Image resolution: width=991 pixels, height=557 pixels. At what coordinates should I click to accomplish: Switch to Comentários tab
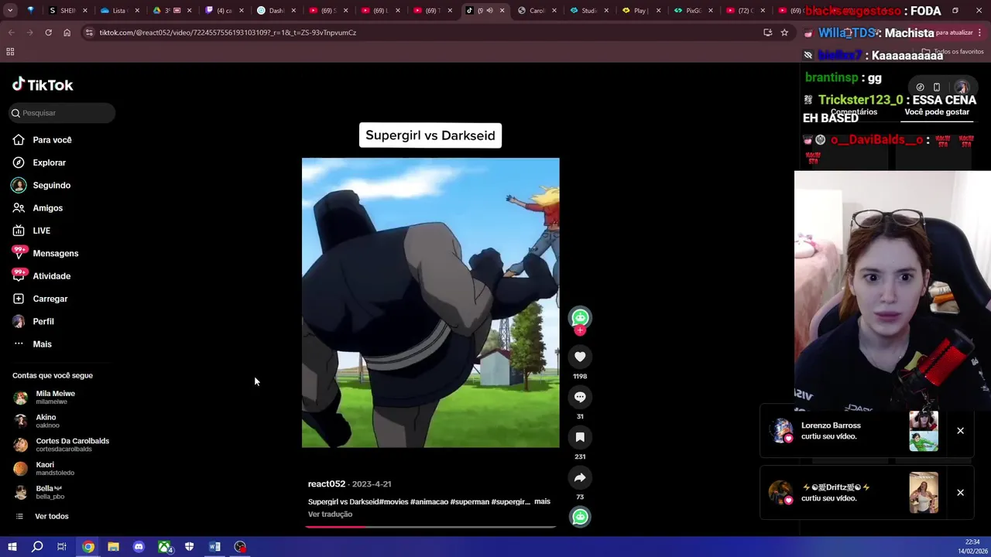point(854,112)
